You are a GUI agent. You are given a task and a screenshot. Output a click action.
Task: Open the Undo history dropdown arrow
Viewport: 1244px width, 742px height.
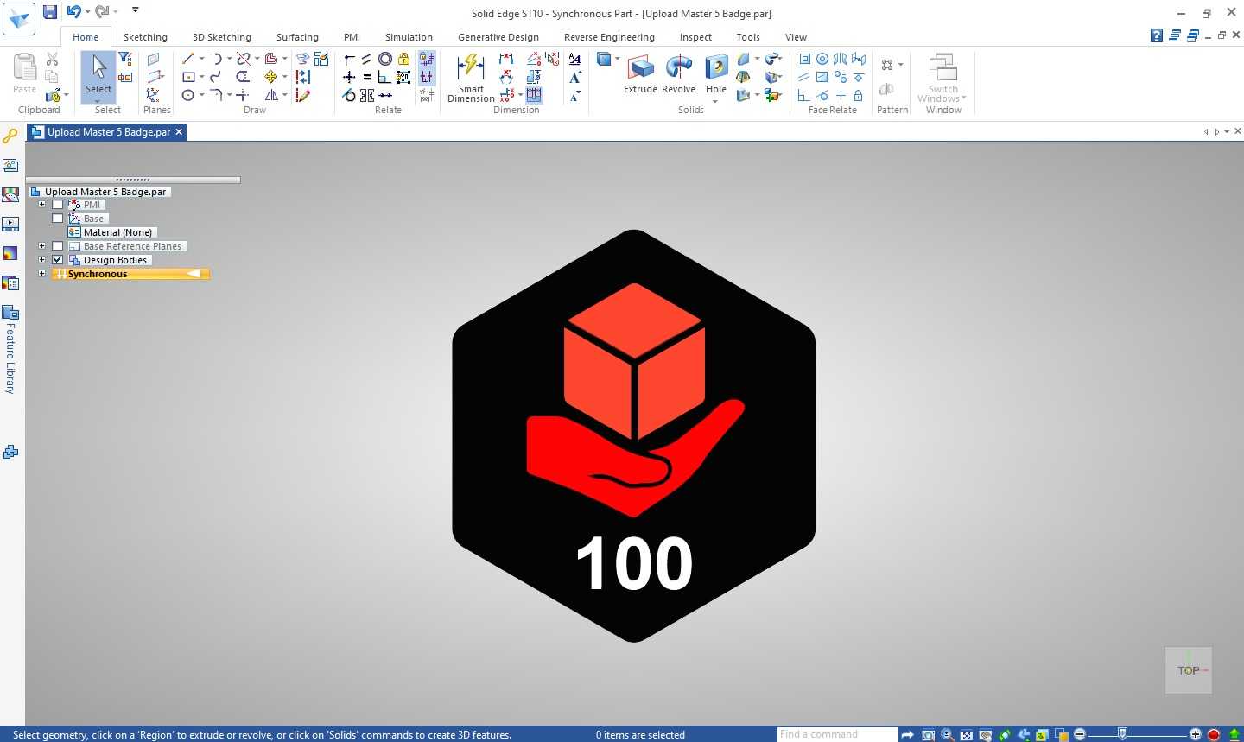tap(87, 11)
